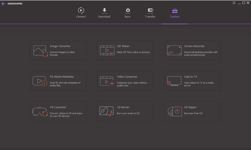Select the Toolbox tab label
The image size is (251, 150).
click(175, 16)
